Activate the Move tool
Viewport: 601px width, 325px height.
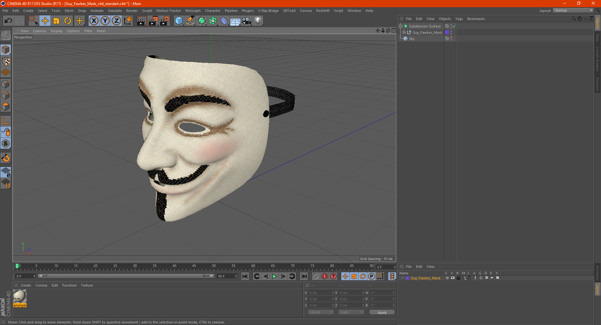[45, 21]
